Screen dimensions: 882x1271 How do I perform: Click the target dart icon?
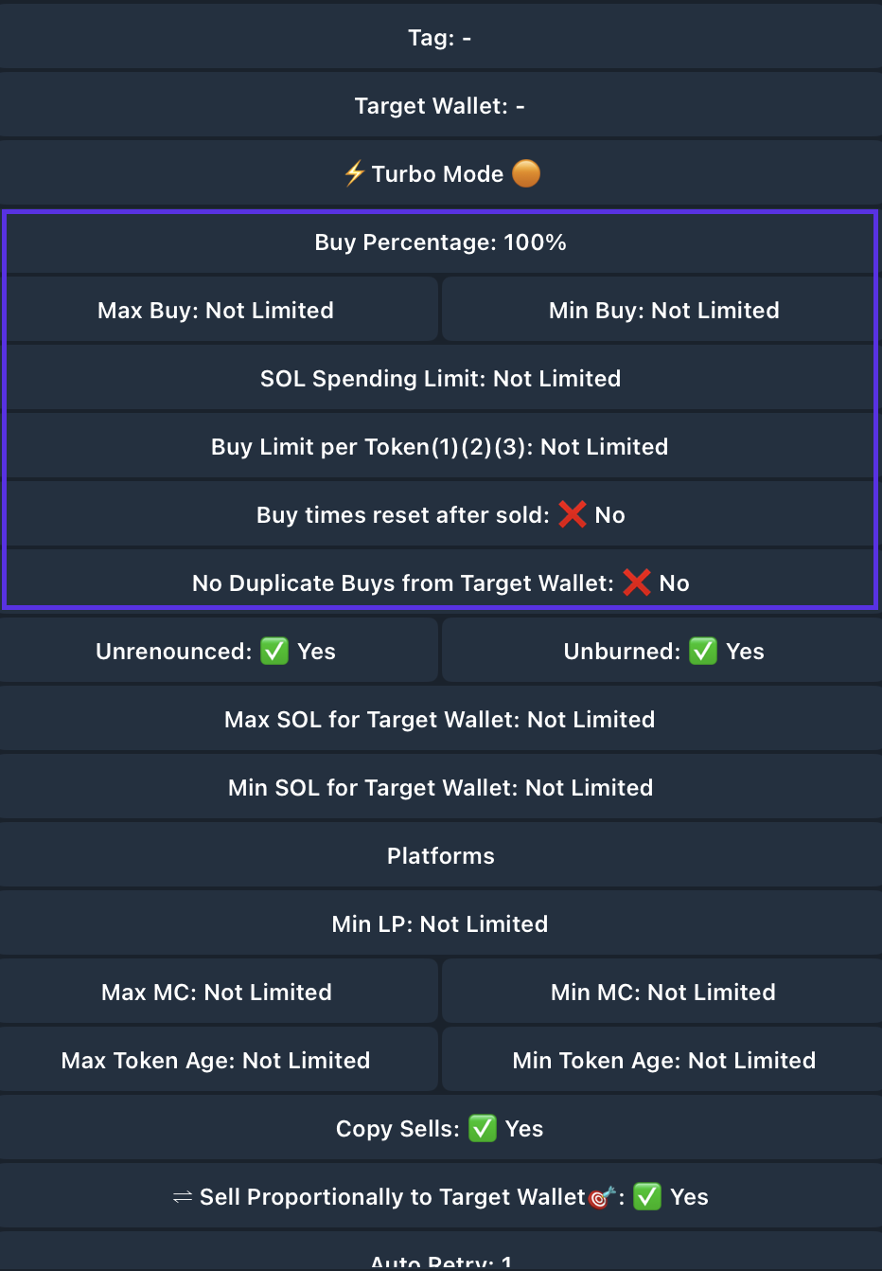pos(602,1197)
